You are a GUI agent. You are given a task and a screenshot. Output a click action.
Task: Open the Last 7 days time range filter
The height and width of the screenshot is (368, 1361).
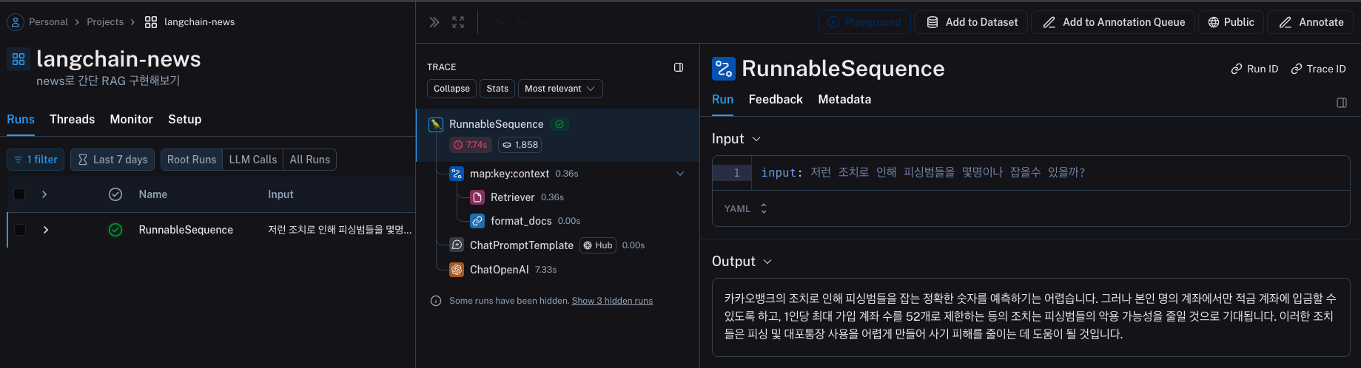pyautogui.click(x=112, y=160)
